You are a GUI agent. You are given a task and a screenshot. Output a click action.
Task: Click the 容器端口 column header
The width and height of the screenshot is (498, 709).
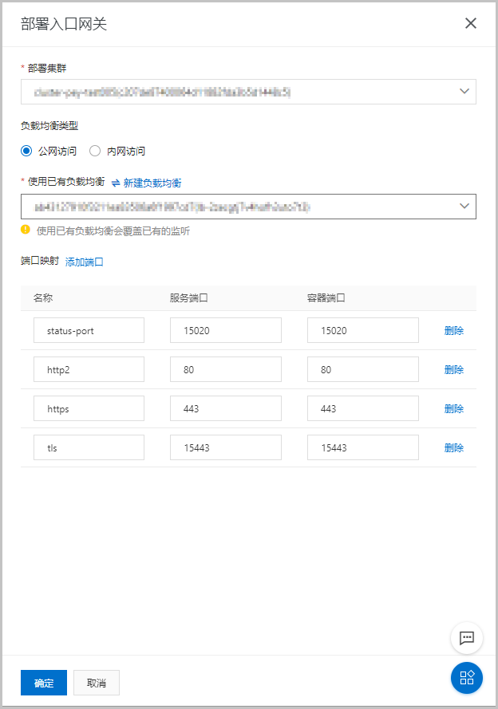tap(326, 298)
